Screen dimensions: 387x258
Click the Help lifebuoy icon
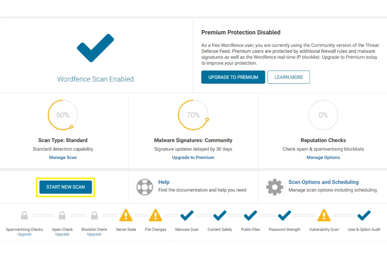point(145,187)
